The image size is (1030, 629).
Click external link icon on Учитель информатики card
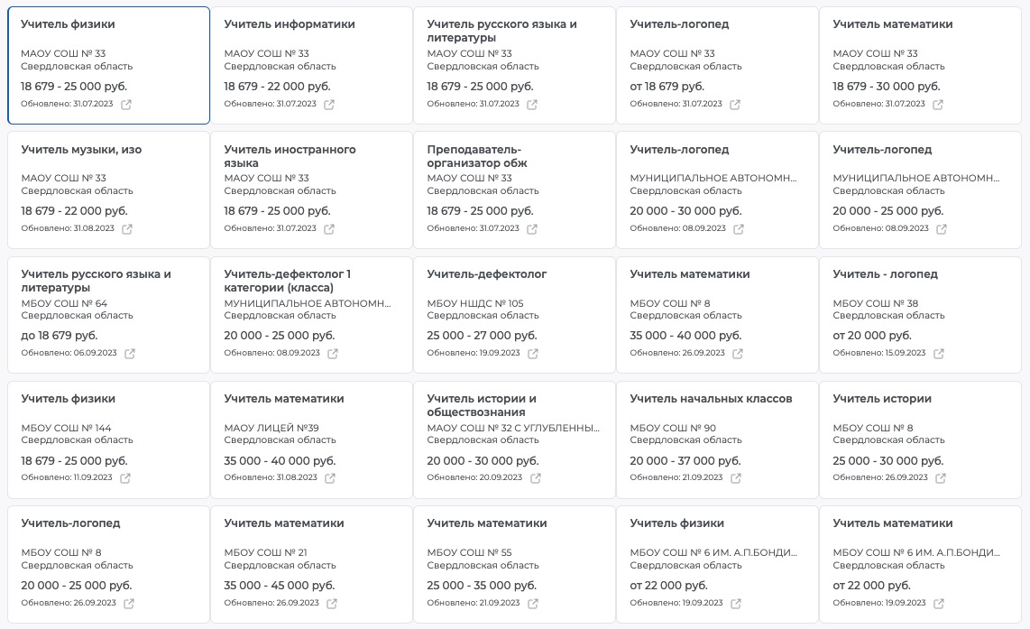tap(329, 105)
